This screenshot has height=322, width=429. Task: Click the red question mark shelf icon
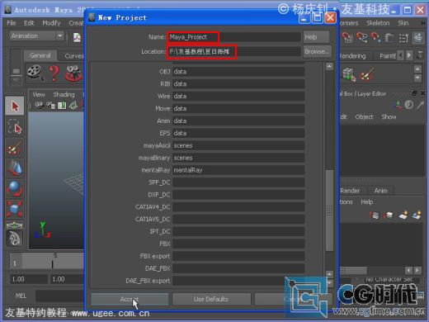54,73
